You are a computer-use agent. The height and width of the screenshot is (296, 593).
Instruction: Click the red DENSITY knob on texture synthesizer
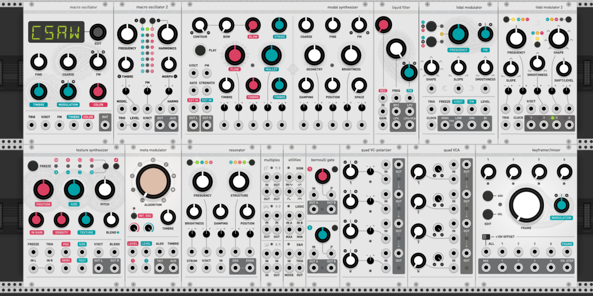click(61, 220)
